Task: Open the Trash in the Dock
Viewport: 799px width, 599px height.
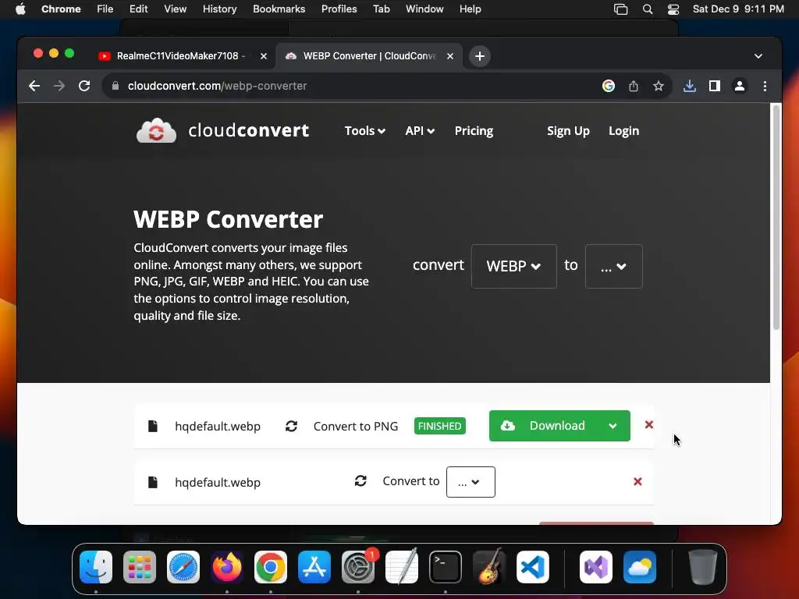Action: 703,567
